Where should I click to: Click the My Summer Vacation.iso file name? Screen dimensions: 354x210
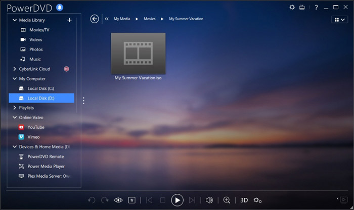138,78
